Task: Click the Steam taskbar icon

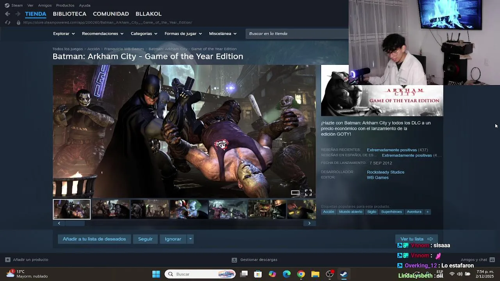Action: [344, 274]
